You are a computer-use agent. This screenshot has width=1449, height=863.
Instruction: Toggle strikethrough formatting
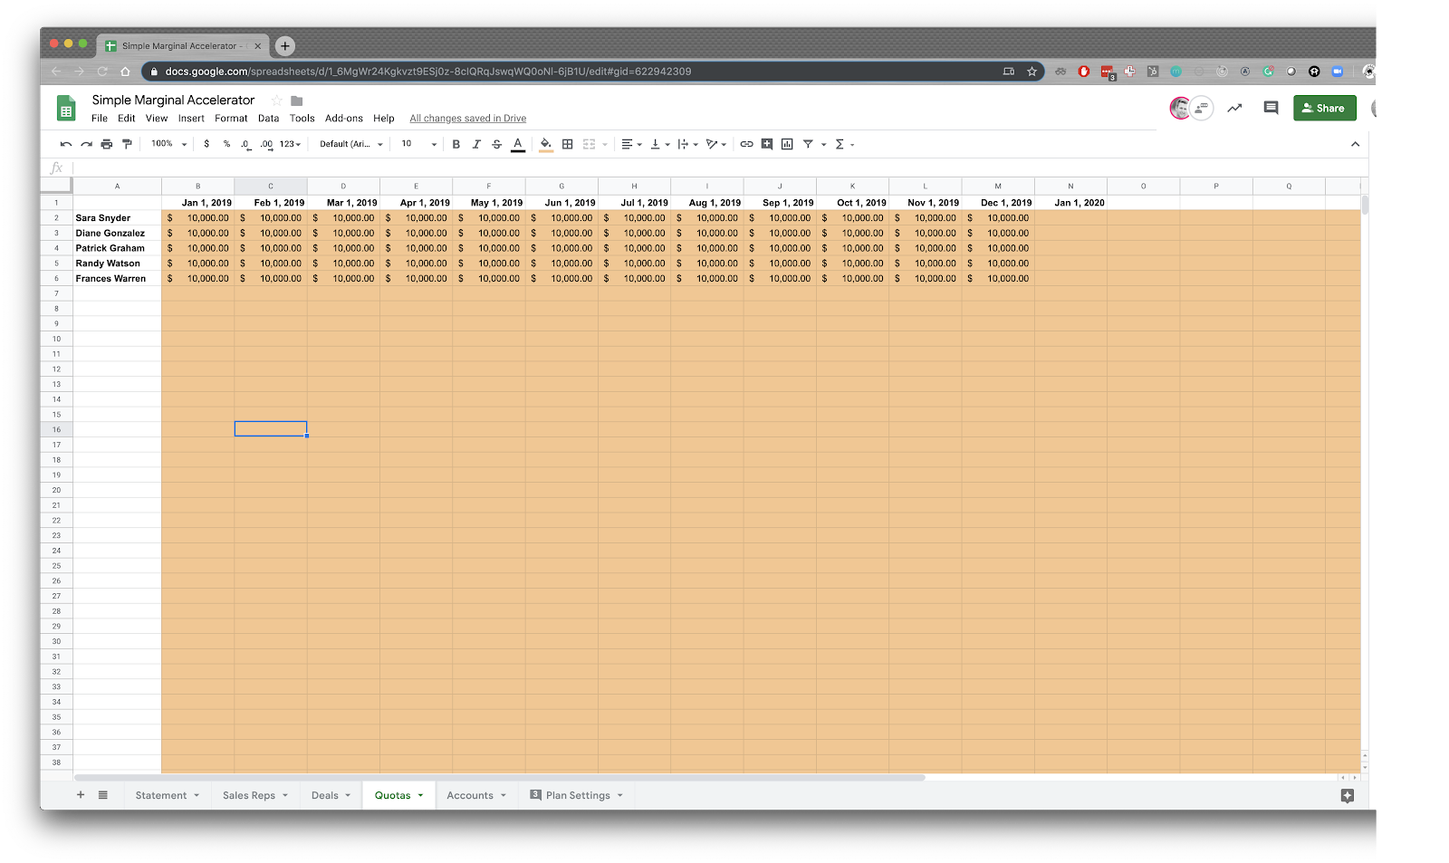(496, 143)
